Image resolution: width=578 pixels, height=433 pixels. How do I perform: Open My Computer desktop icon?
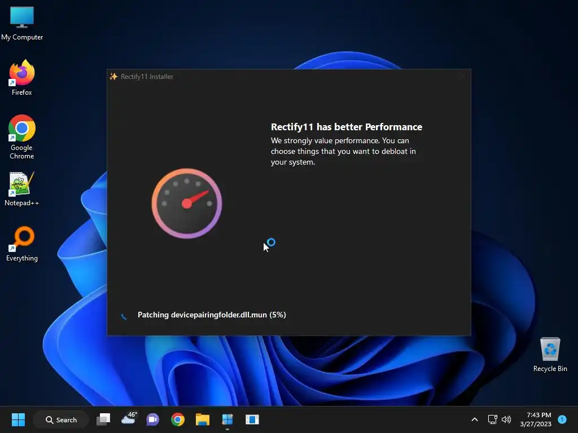click(x=22, y=23)
